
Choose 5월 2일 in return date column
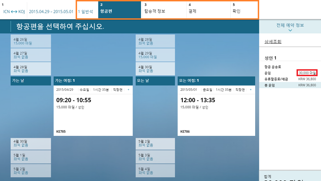pyautogui.click(x=155, y=143)
